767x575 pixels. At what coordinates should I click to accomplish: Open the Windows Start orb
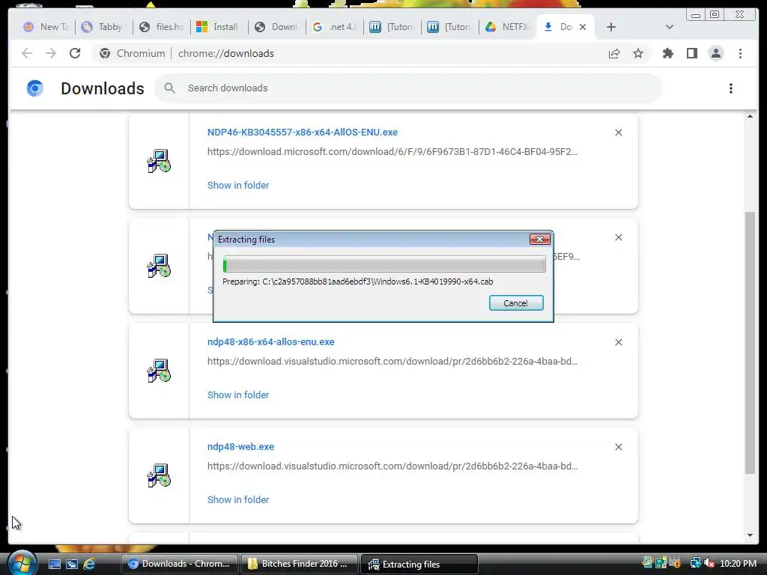click(x=22, y=563)
